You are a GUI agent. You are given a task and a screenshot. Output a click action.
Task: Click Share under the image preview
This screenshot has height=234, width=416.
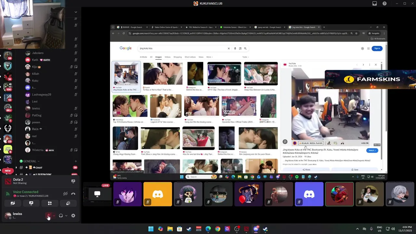click(x=306, y=170)
